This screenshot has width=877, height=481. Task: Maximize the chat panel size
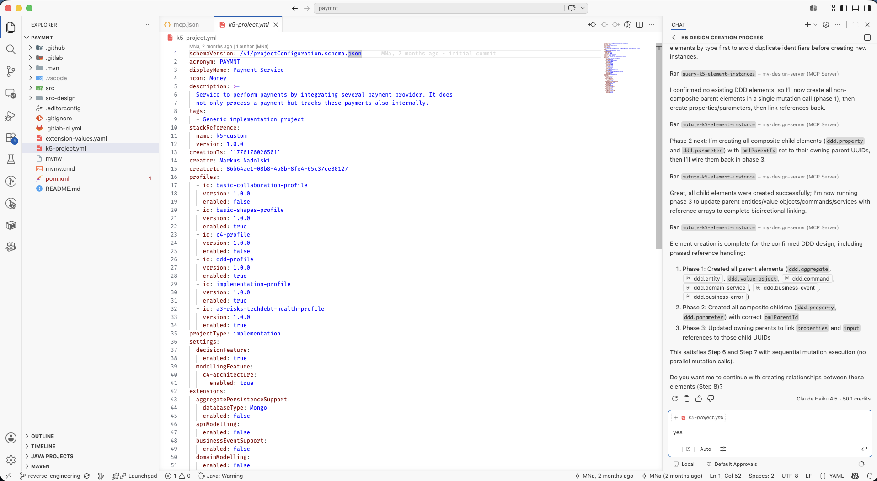click(x=856, y=25)
